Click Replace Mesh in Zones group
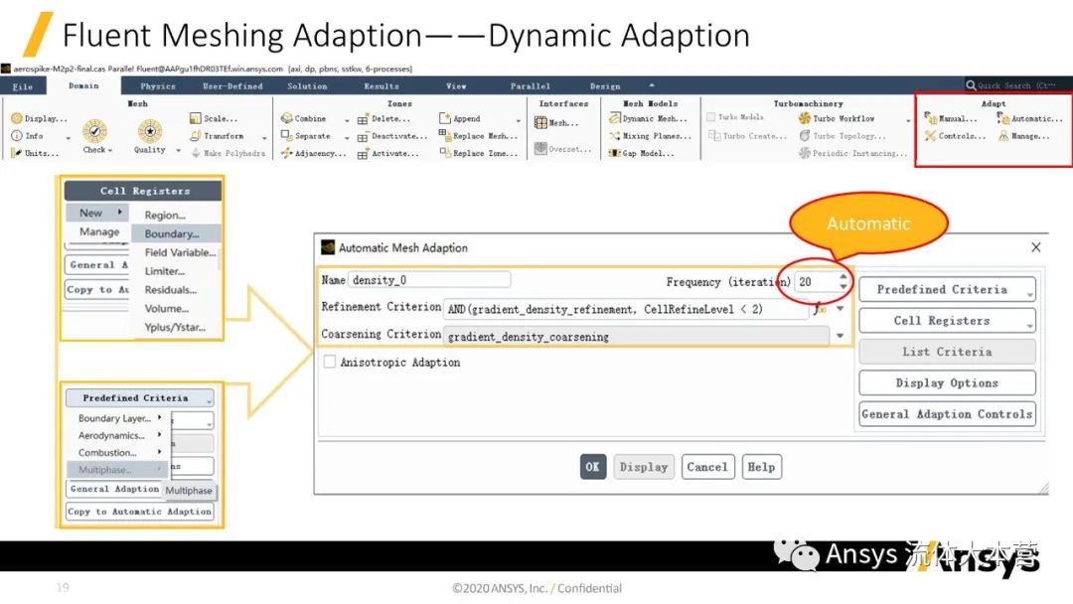 pos(478,135)
